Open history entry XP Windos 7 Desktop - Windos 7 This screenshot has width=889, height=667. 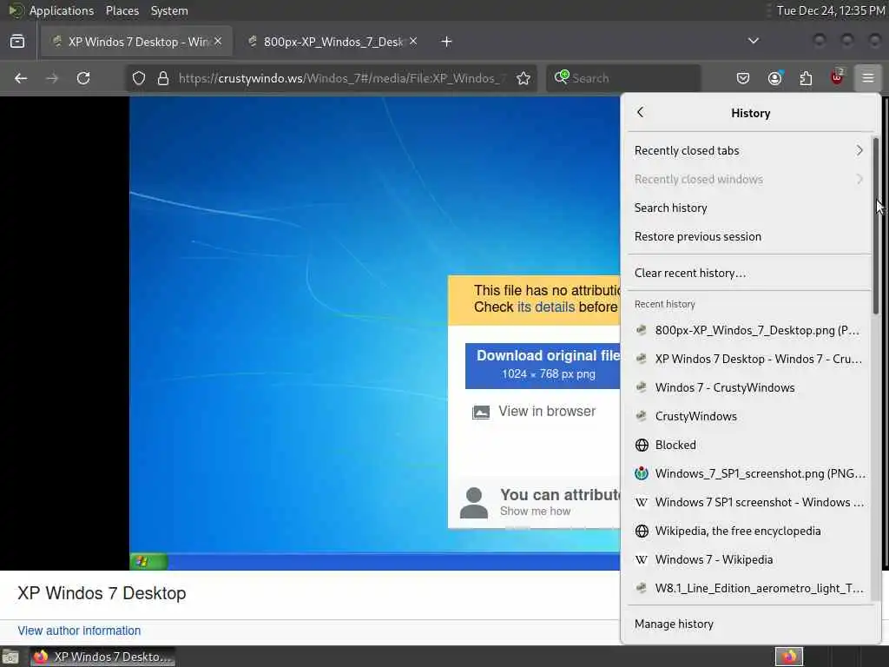pos(748,359)
